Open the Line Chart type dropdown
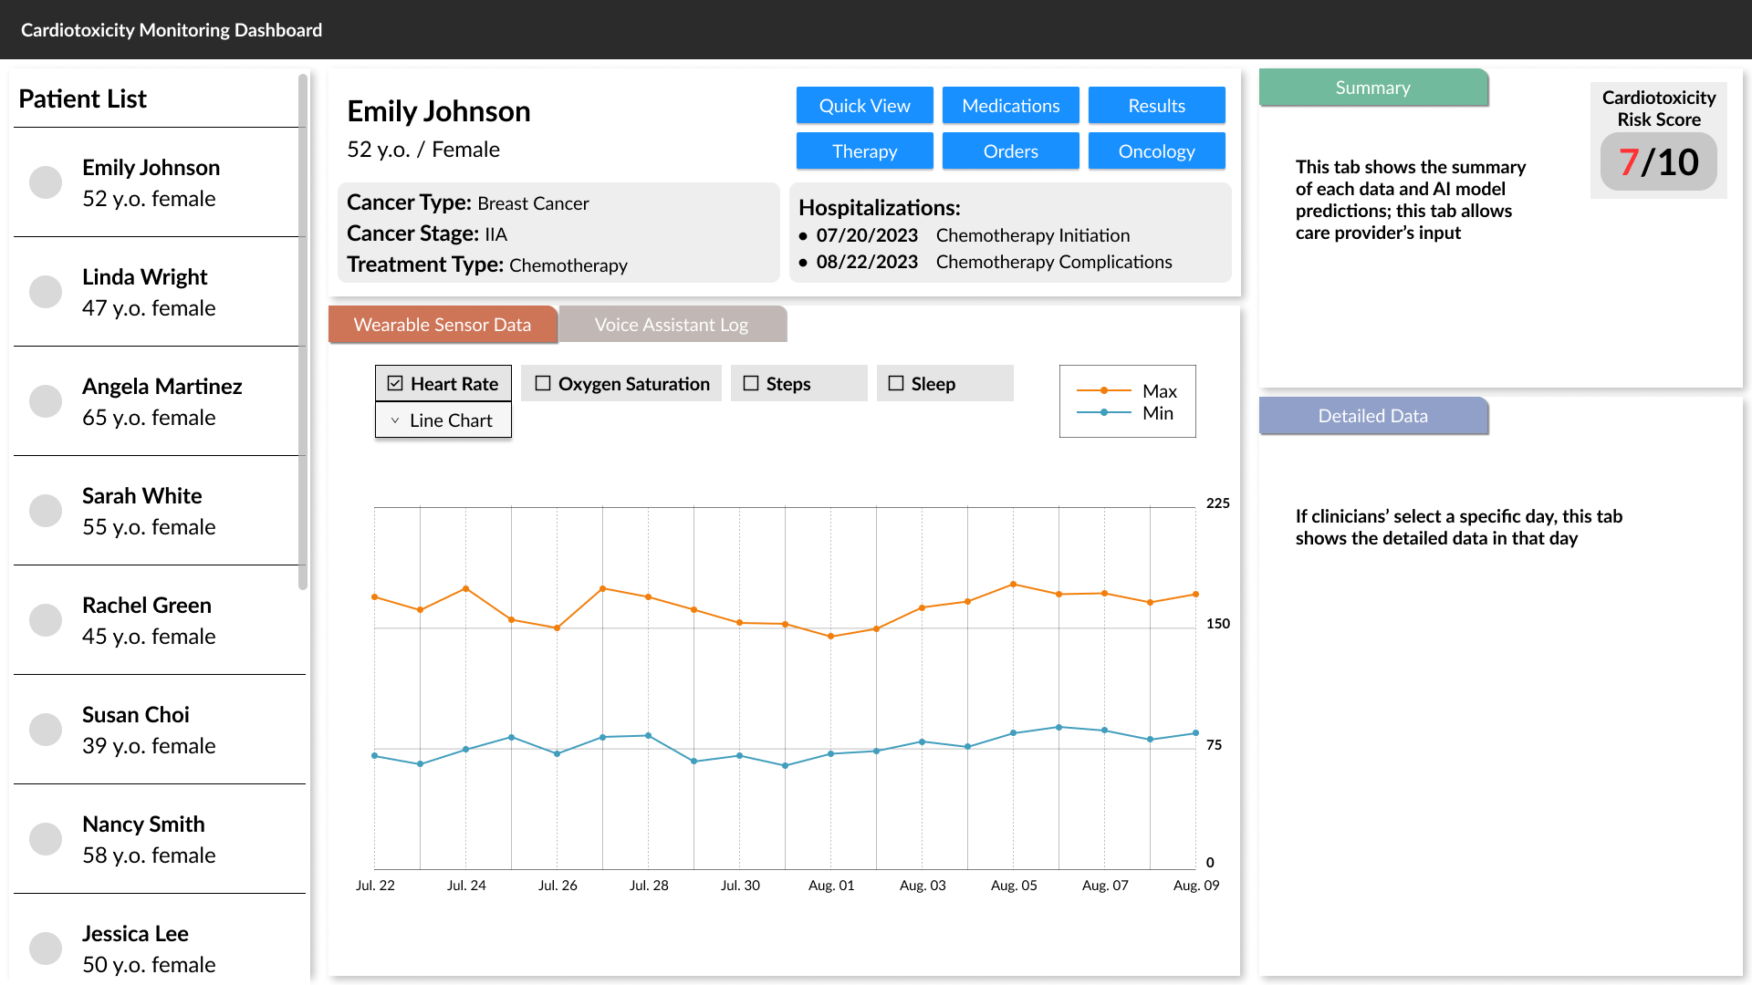 (443, 420)
